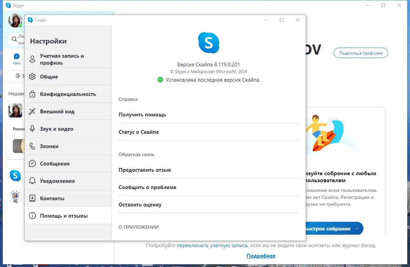Expand the quick meeting button dropdown arrow
The height and width of the screenshot is (267, 410).
tap(357, 228)
